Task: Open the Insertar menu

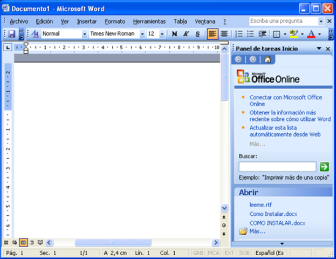Action: pos(87,22)
